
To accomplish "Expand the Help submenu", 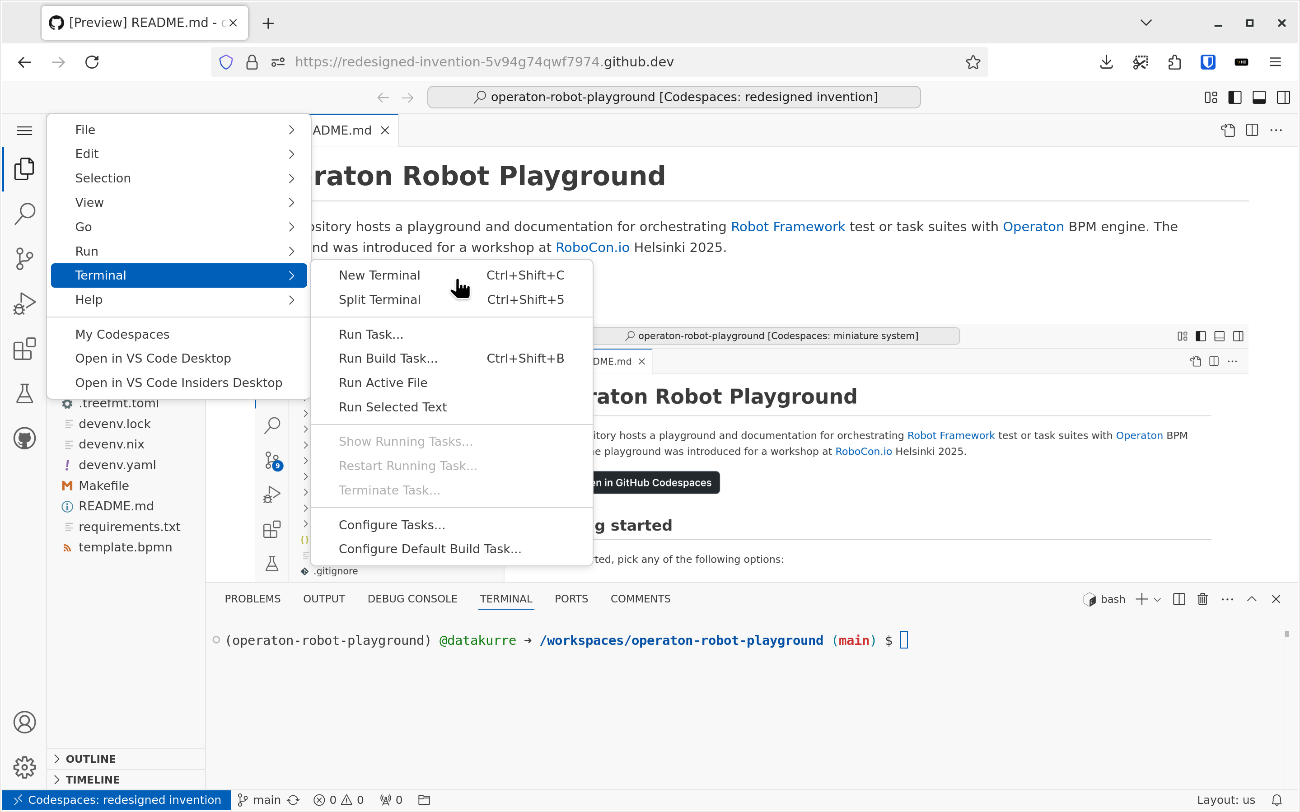I will 179,300.
